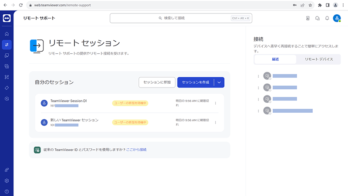Image resolution: width=348 pixels, height=196 pixels.
Task: Open the link icon near sidebar bottom
Action: [7, 170]
